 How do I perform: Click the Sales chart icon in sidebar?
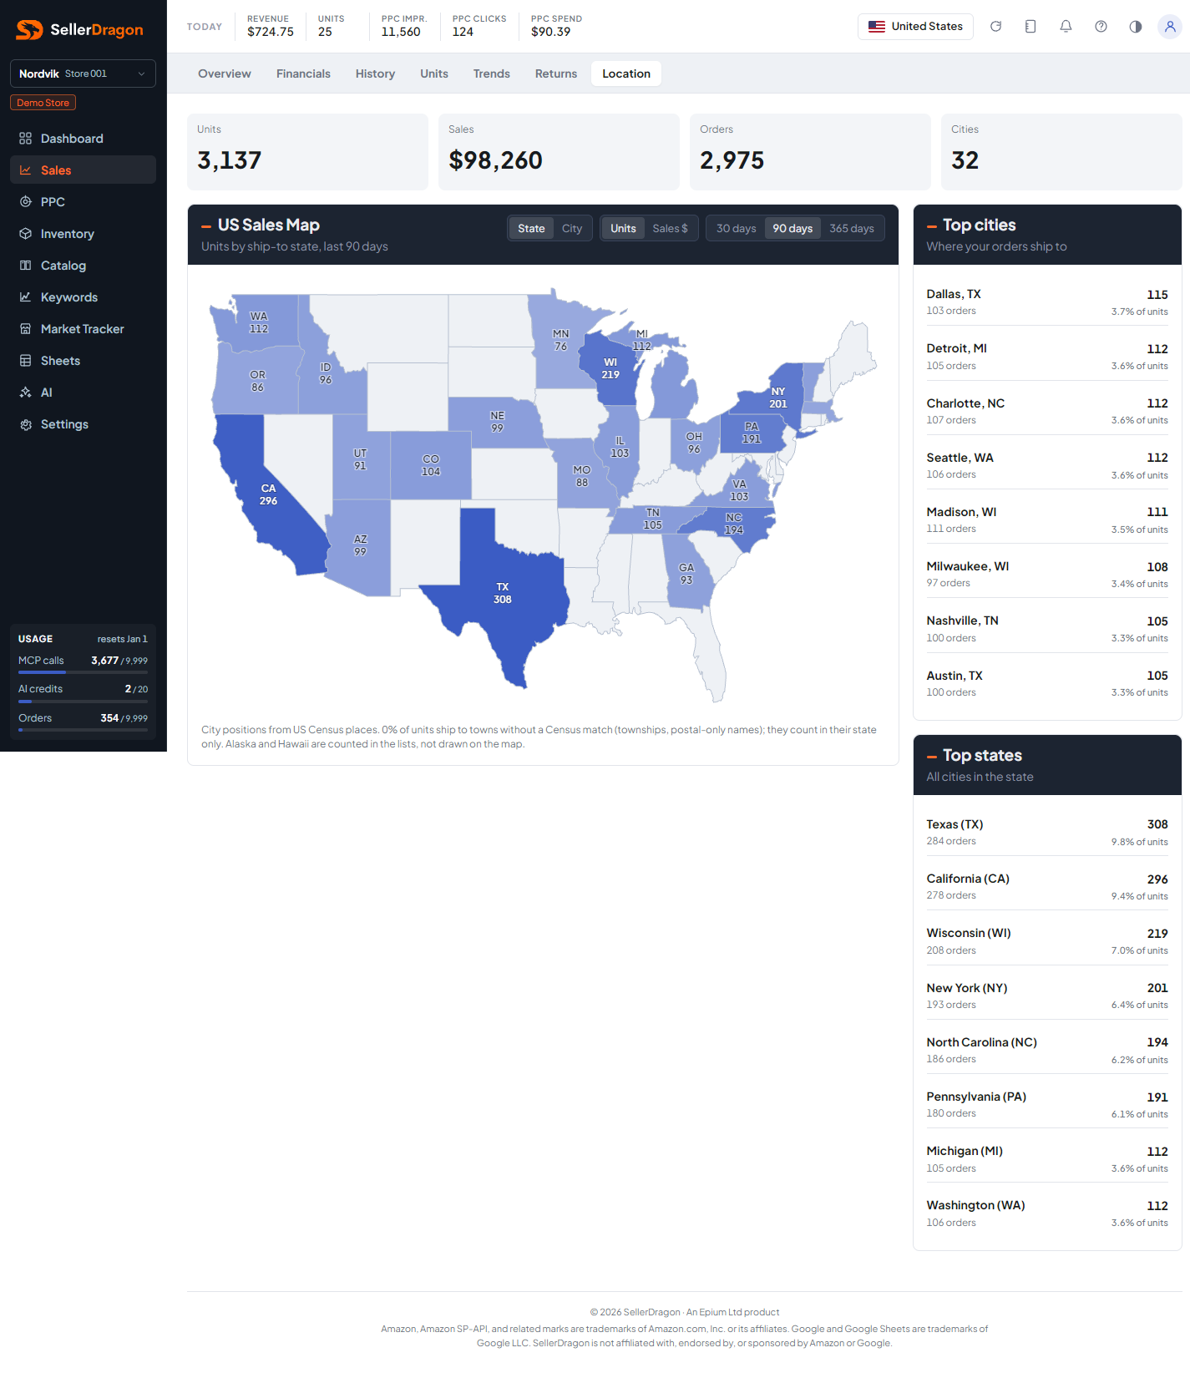pos(26,170)
